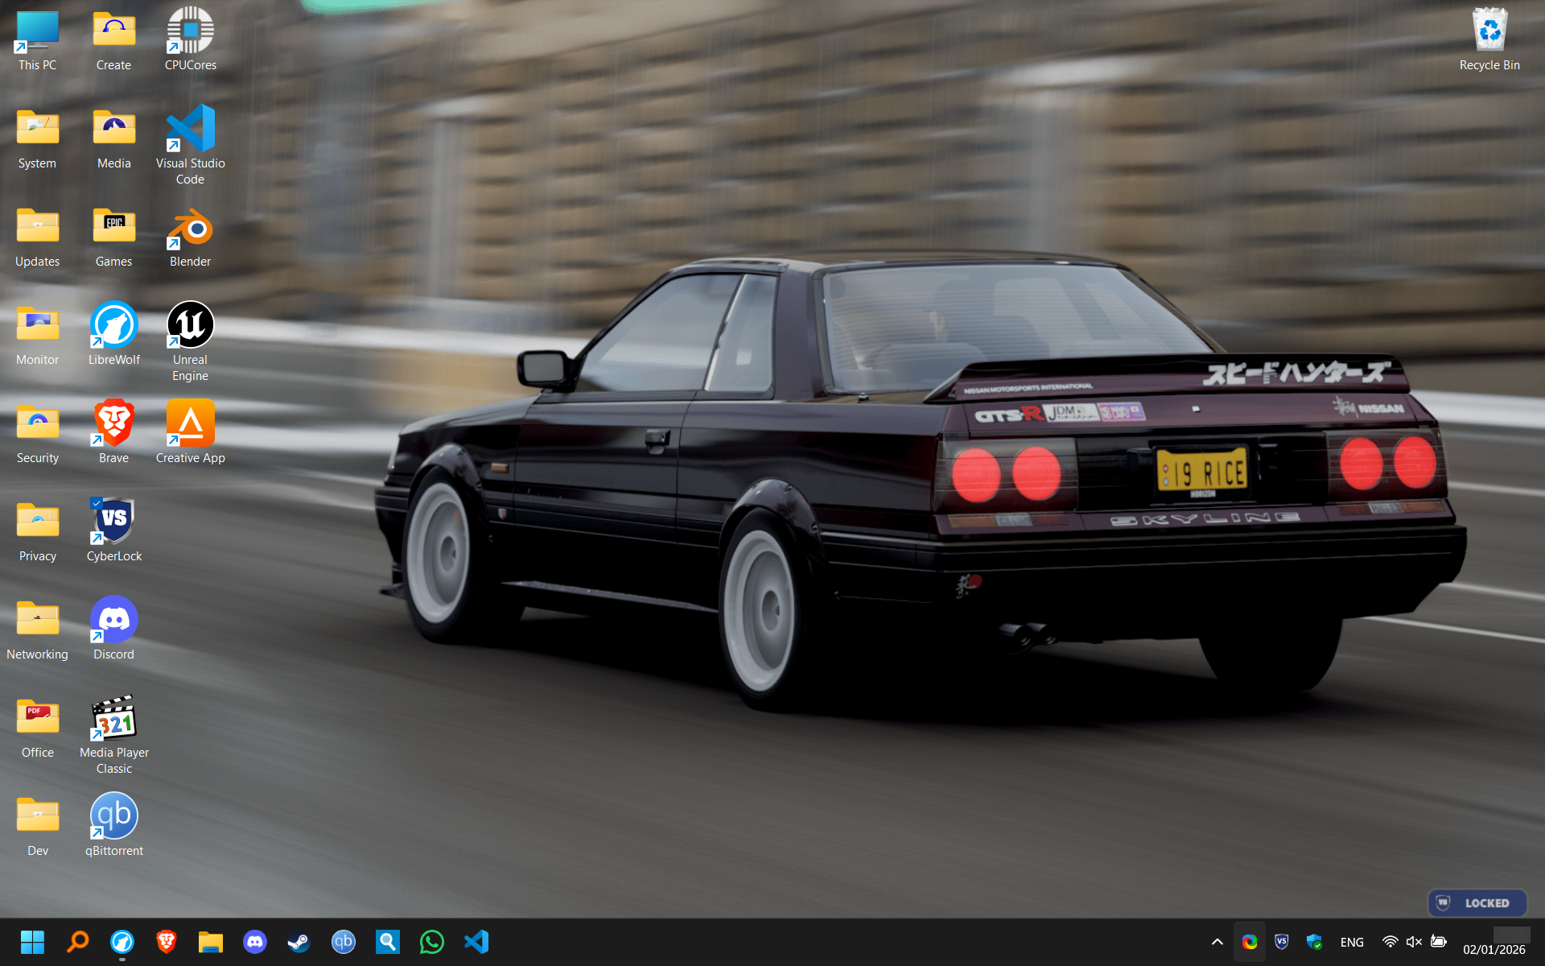Click the Wi-Fi network tray icon

[1390, 942]
